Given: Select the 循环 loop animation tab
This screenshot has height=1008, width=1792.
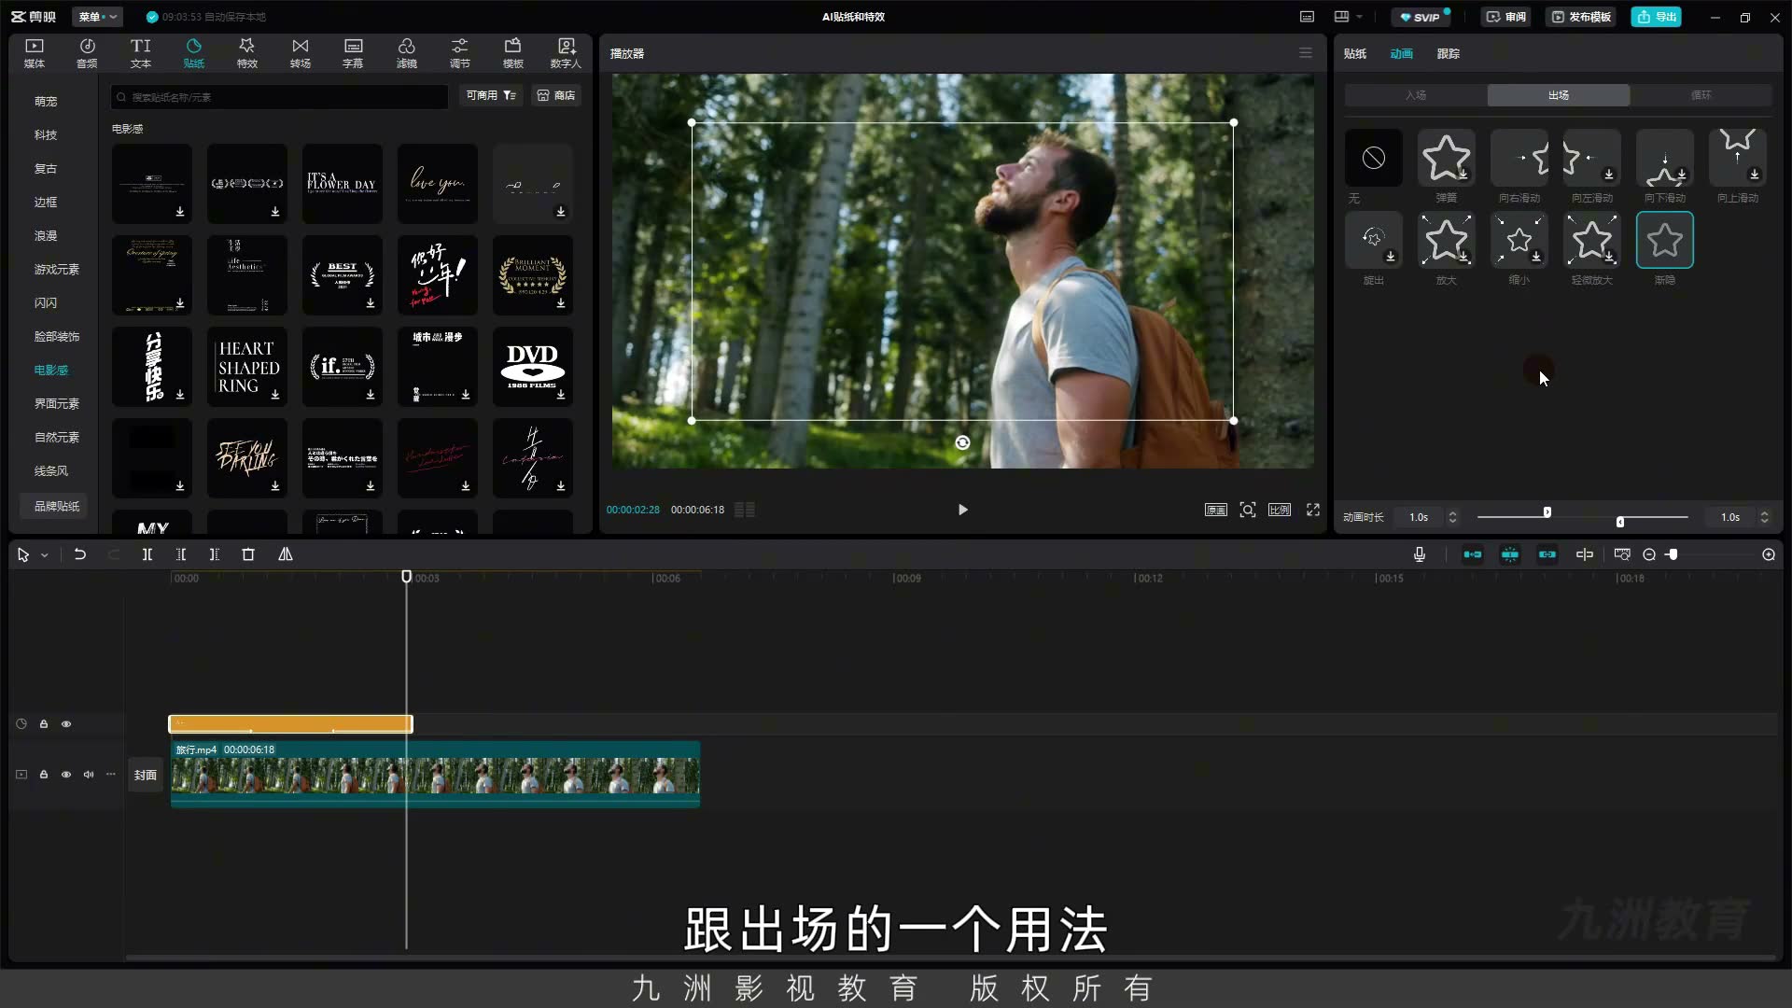Looking at the screenshot, I should [x=1701, y=95].
